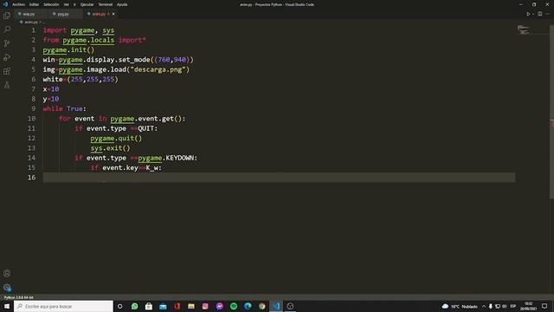554x312 pixels.
Task: Open Instagram from the taskbar
Action: [x=205, y=306]
